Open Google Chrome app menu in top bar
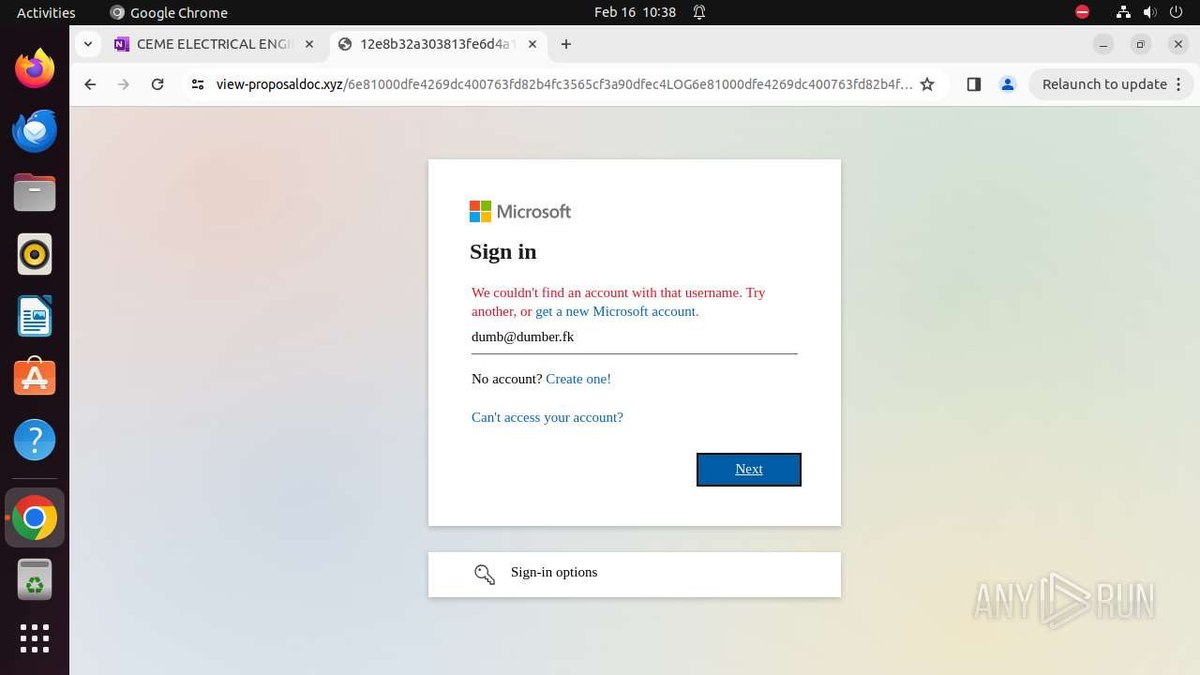The image size is (1200, 675). click(x=169, y=12)
